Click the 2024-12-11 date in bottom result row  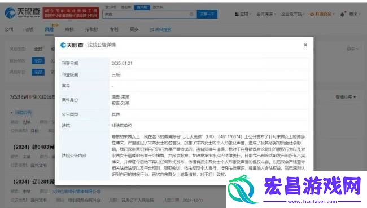193,200
